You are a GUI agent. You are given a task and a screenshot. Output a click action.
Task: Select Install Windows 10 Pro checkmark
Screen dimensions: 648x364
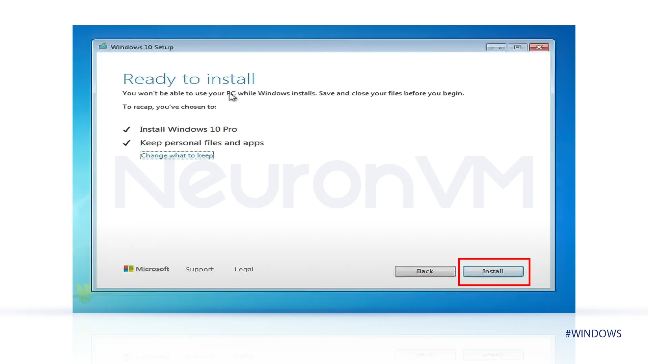click(x=127, y=129)
